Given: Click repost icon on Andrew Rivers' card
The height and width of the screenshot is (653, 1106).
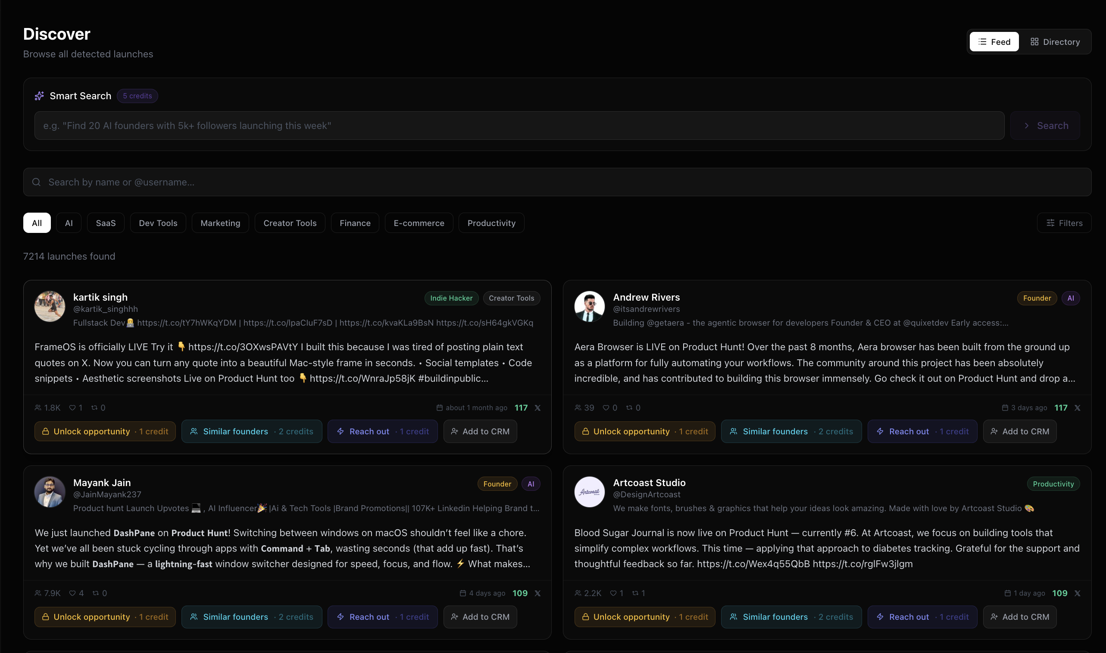Looking at the screenshot, I should point(629,408).
